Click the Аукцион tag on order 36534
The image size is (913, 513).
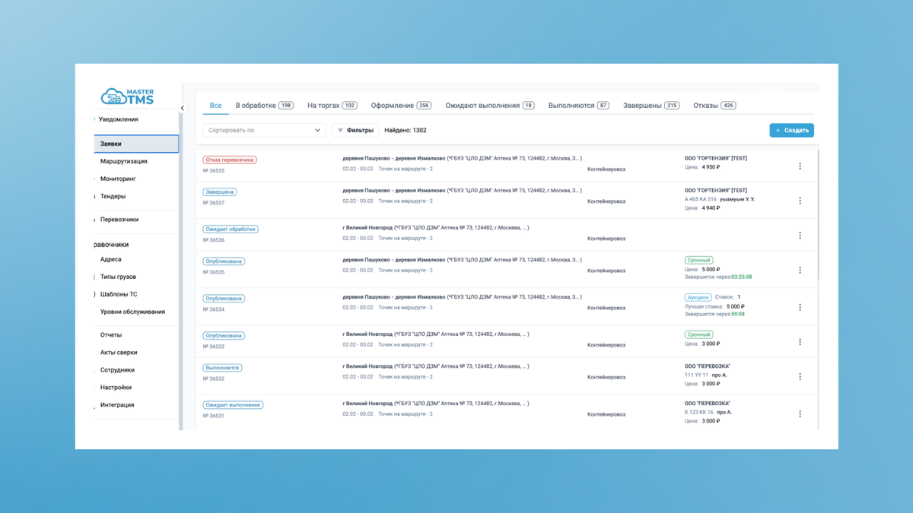[x=698, y=298]
